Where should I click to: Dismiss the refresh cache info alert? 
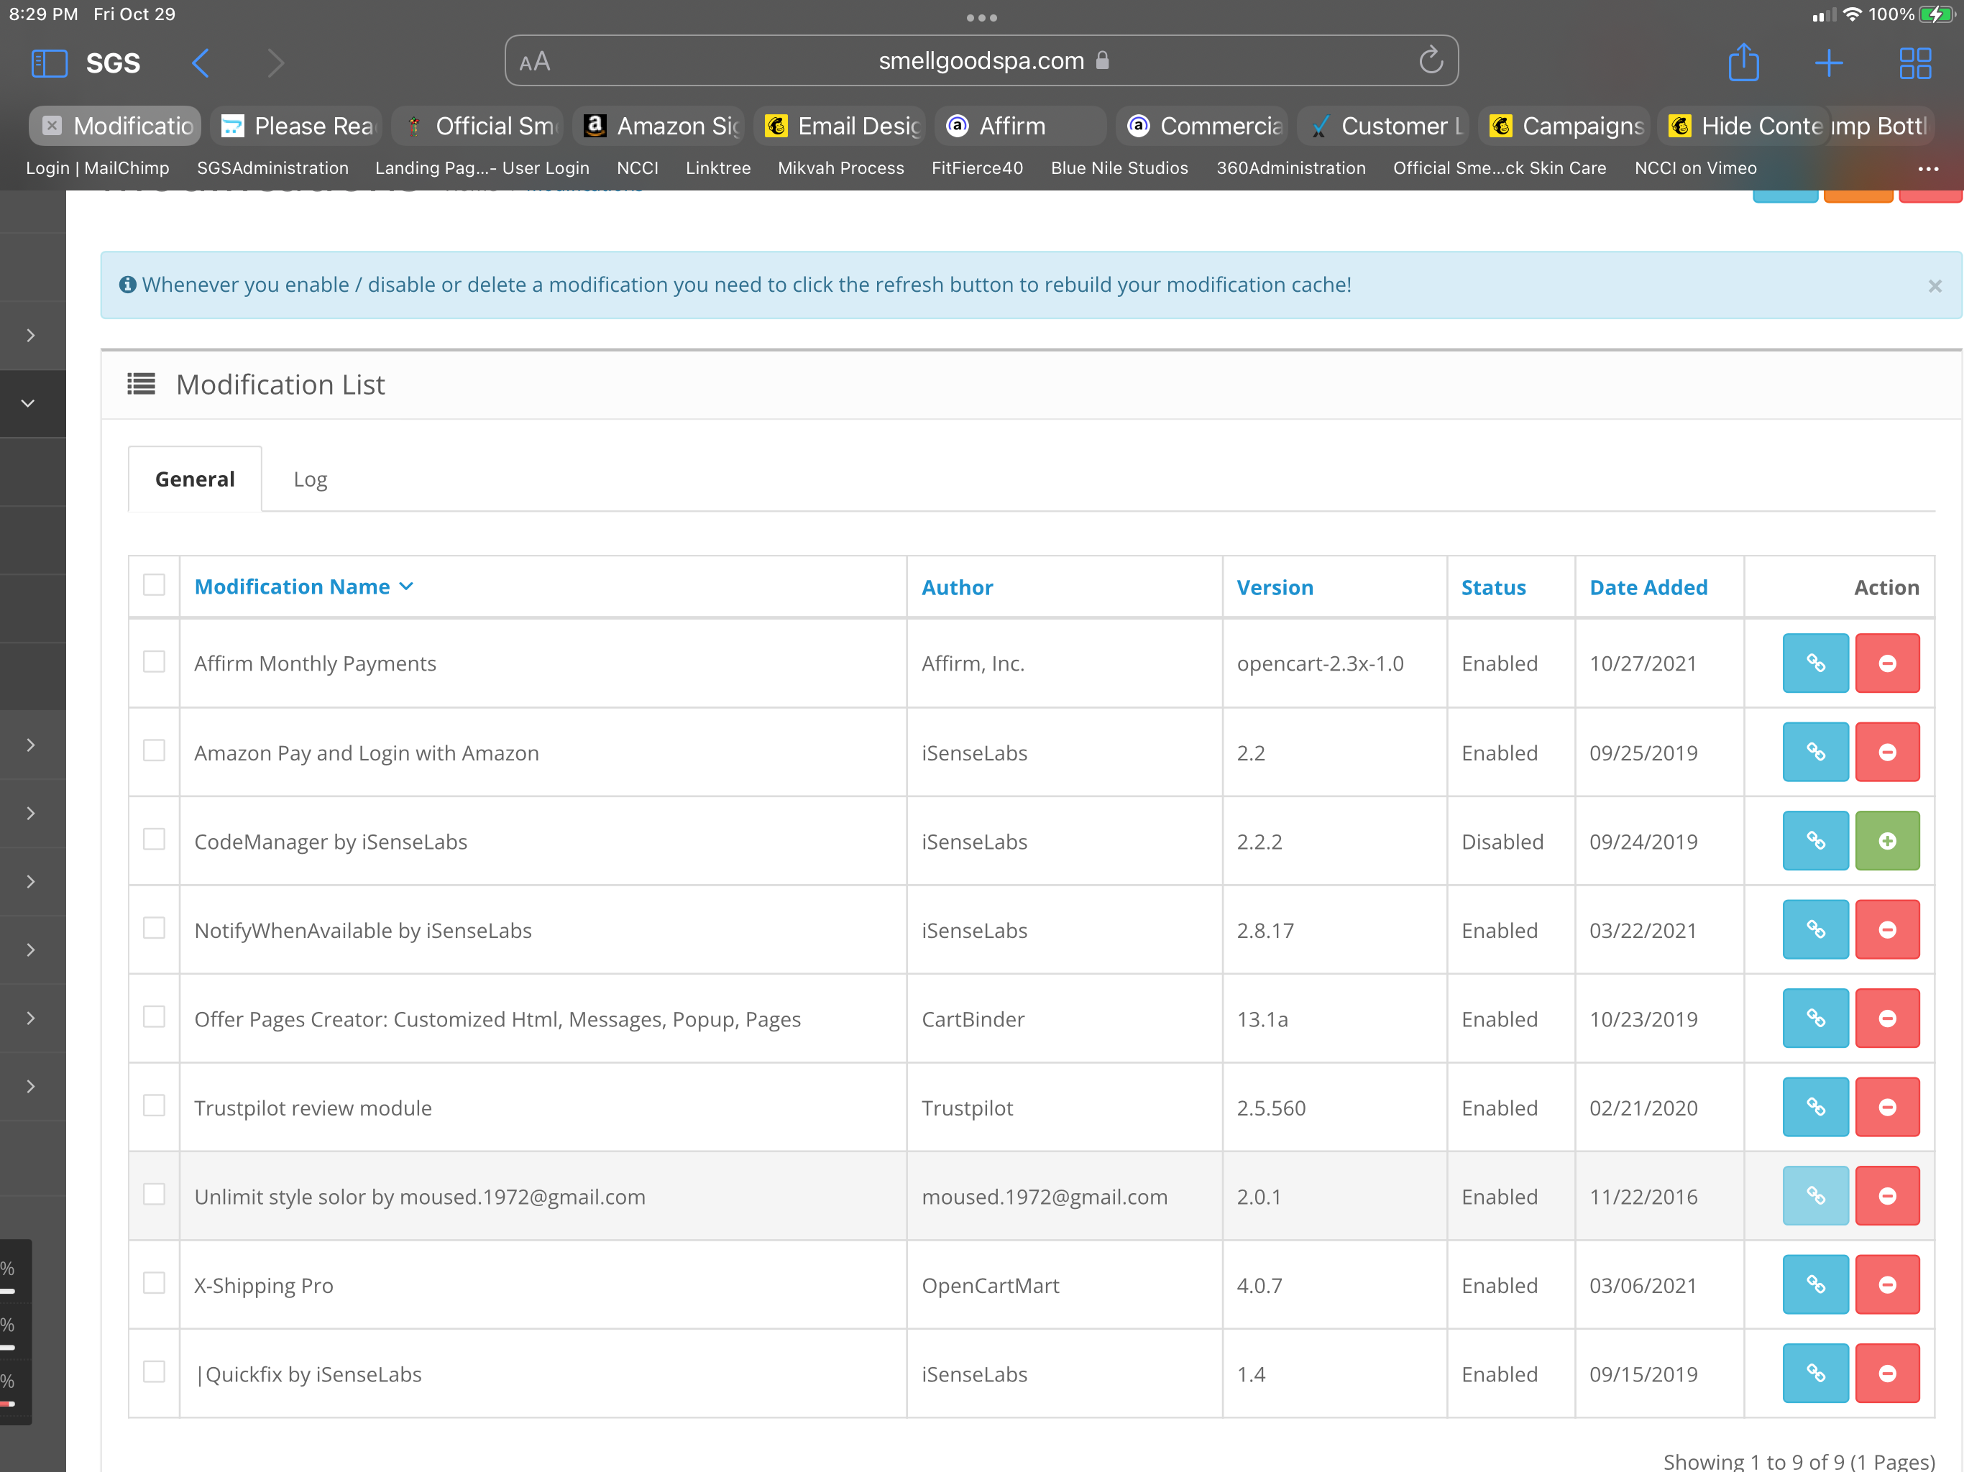click(1935, 286)
